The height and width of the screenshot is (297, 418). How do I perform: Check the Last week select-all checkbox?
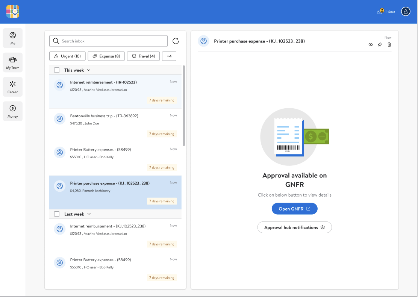(57, 214)
